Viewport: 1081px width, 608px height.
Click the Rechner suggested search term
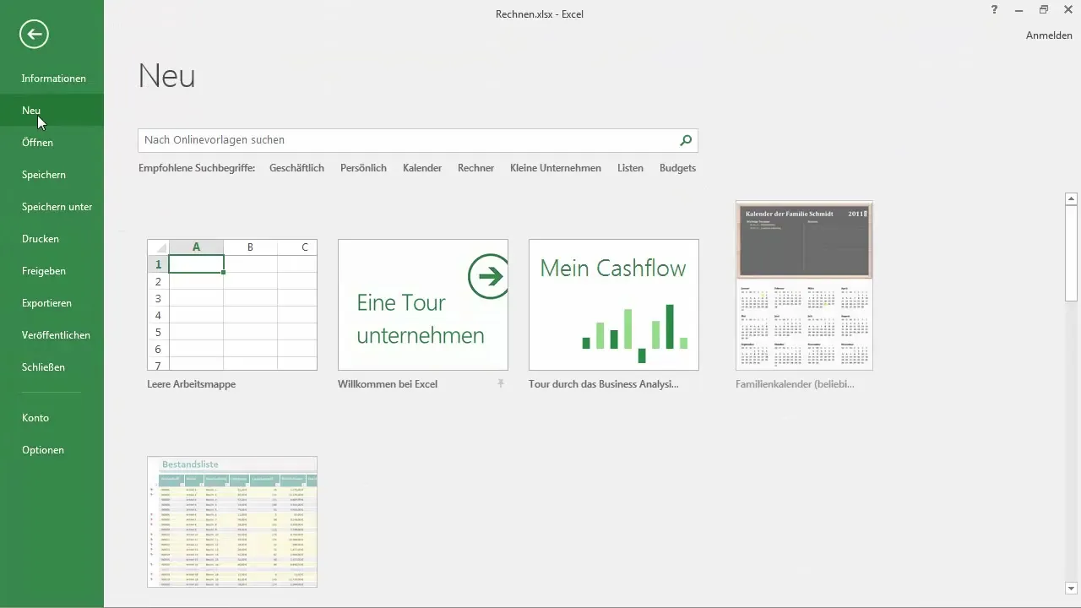(475, 168)
